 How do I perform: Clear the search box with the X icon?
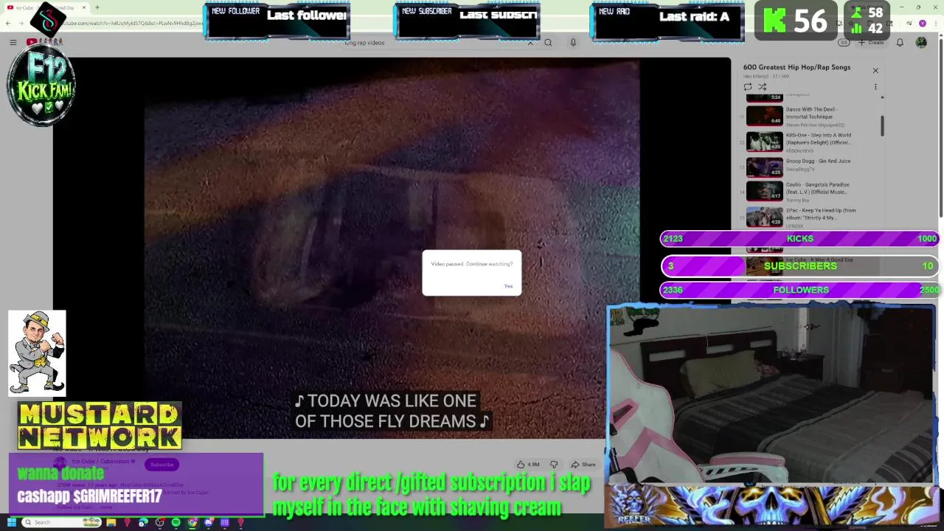click(530, 43)
